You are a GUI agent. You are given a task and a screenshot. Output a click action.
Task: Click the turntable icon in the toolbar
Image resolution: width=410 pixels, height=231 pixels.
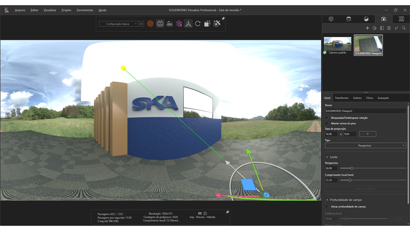click(170, 23)
